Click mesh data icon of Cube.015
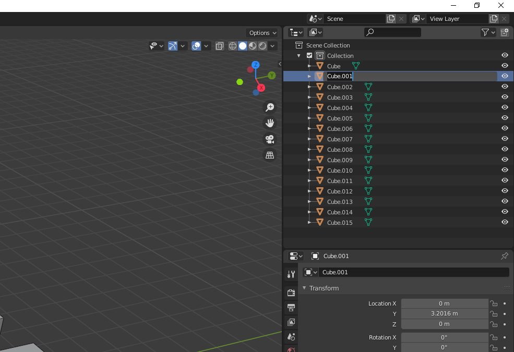This screenshot has height=352, width=514. point(368,222)
